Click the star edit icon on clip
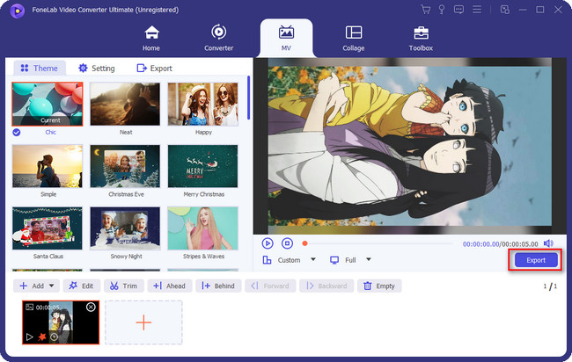 pyautogui.click(x=42, y=337)
